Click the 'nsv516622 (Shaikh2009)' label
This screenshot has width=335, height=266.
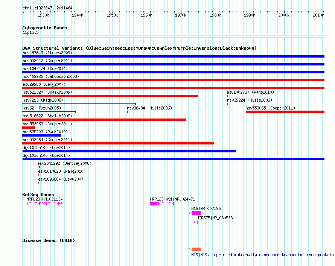point(47,116)
